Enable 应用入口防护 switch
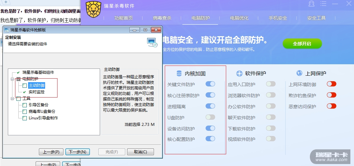This screenshot has height=166, width=354. tap(271, 84)
